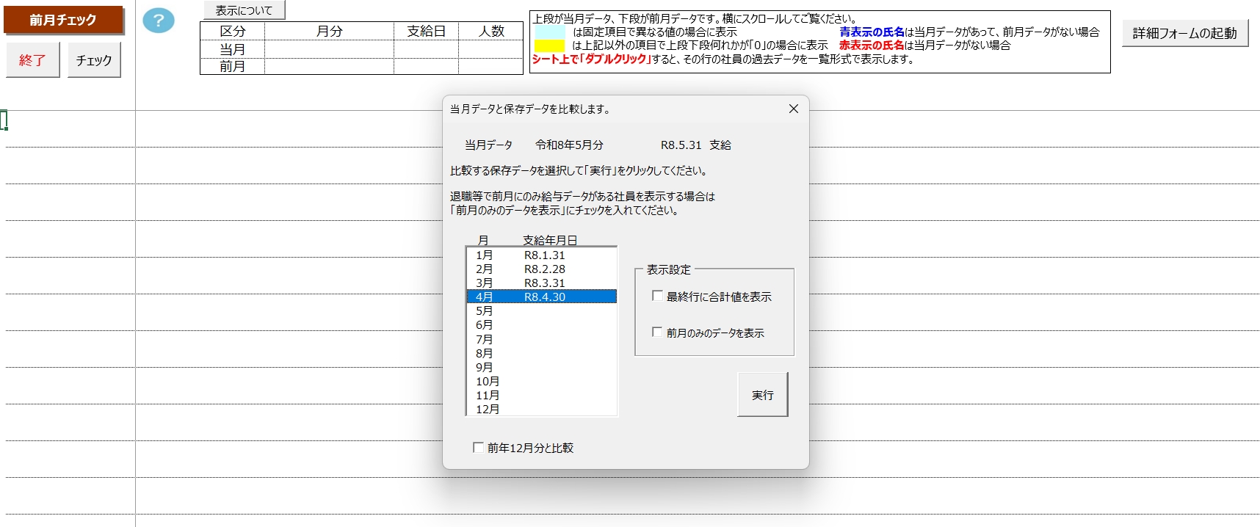Click the 前月チェック header button
The height and width of the screenshot is (527, 1260).
pyautogui.click(x=63, y=20)
